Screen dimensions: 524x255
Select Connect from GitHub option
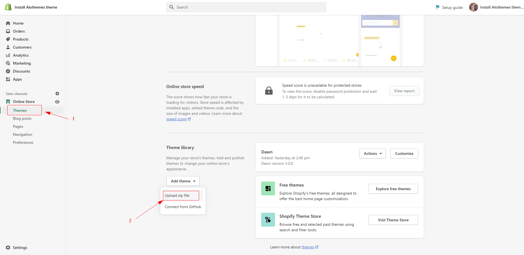[183, 207]
